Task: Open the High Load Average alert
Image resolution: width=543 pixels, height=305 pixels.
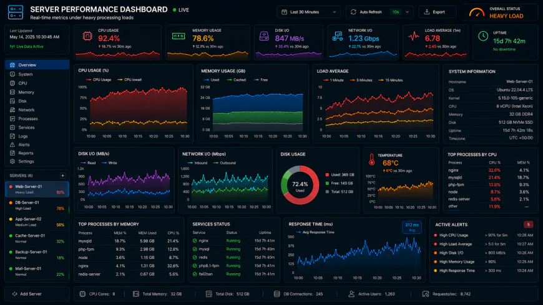Action: coord(484,244)
